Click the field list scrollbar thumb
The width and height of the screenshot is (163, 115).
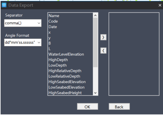click(95, 42)
